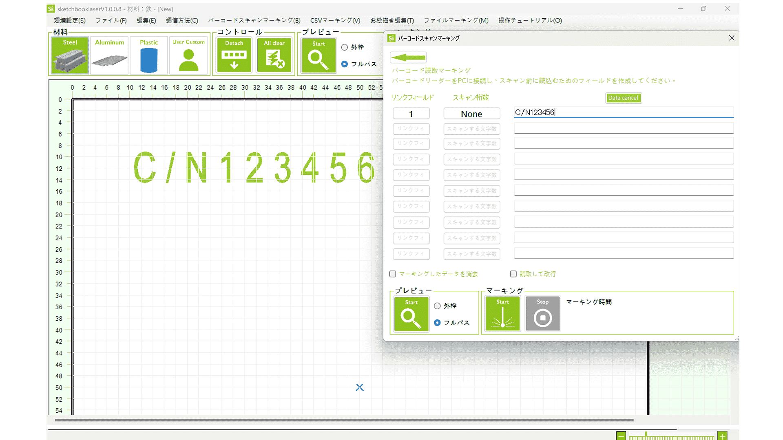Open ファイル(F) menu
Image resolution: width=783 pixels, height=440 pixels.
[x=111, y=20]
